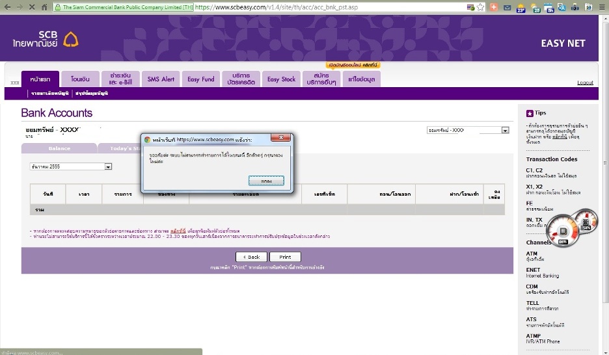This screenshot has width=609, height=355.
Task: Click the Print button
Action: tap(285, 257)
